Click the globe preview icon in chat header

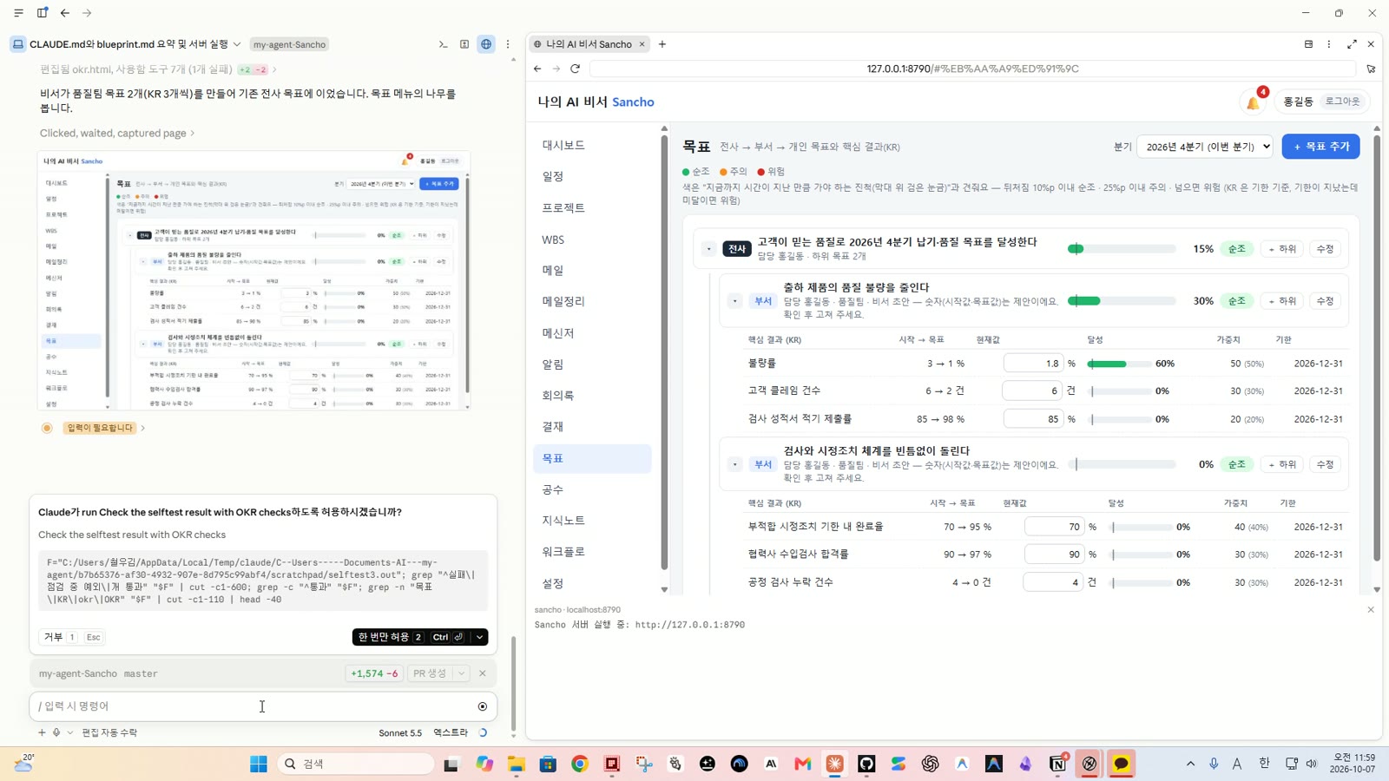coord(486,44)
